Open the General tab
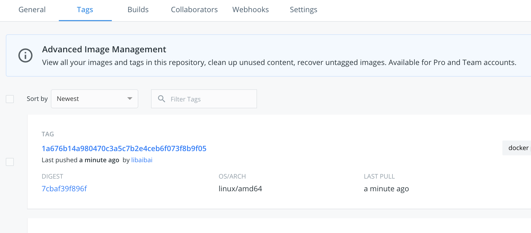This screenshot has width=531, height=233. coord(32,10)
